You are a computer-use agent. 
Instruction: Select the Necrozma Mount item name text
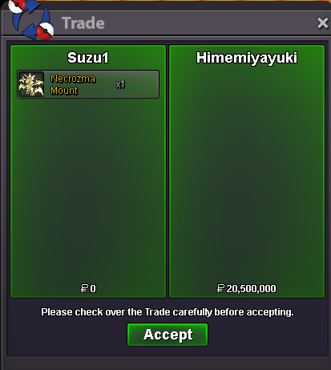[73, 84]
